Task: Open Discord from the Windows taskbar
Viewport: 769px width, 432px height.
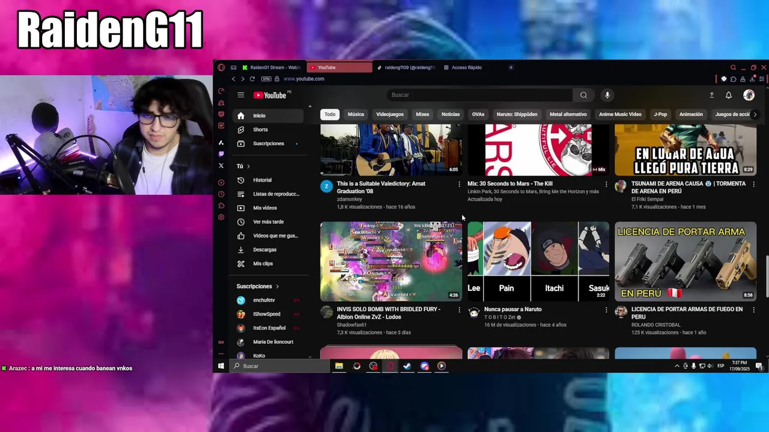Action: [x=425, y=366]
